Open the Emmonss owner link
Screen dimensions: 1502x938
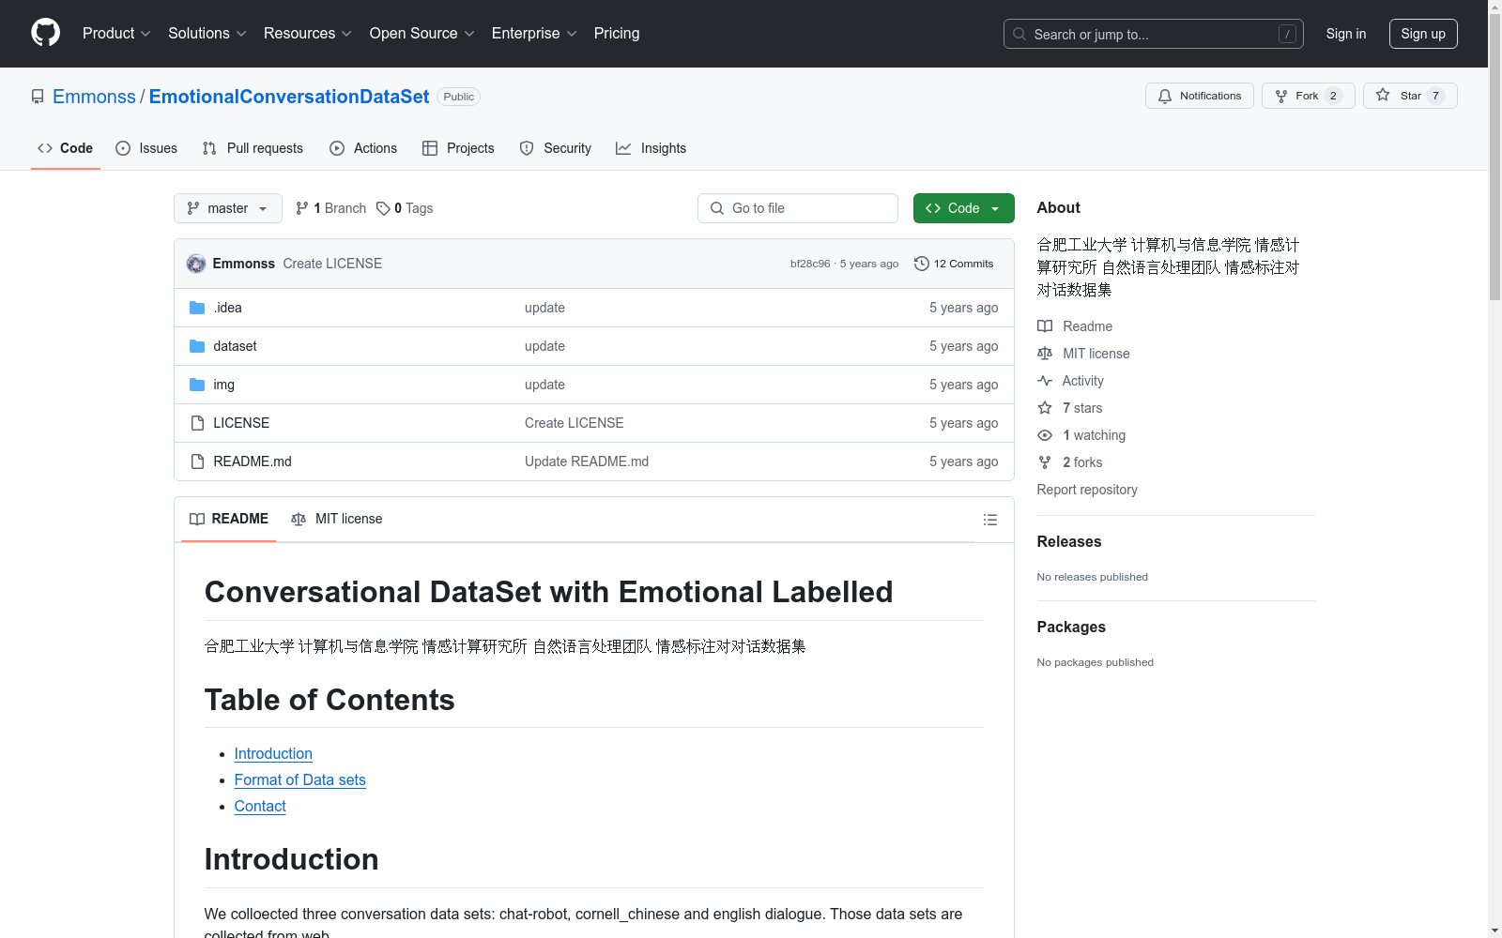click(x=94, y=97)
